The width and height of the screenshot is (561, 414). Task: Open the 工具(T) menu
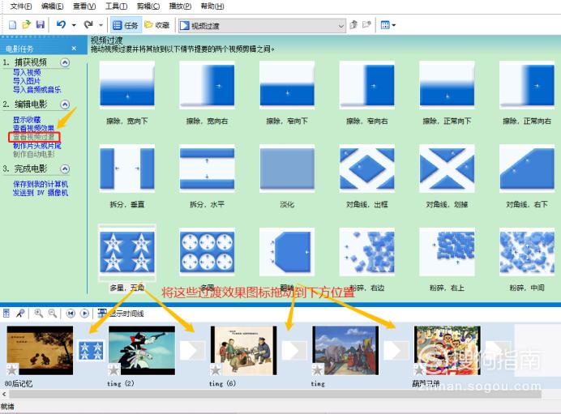point(116,6)
